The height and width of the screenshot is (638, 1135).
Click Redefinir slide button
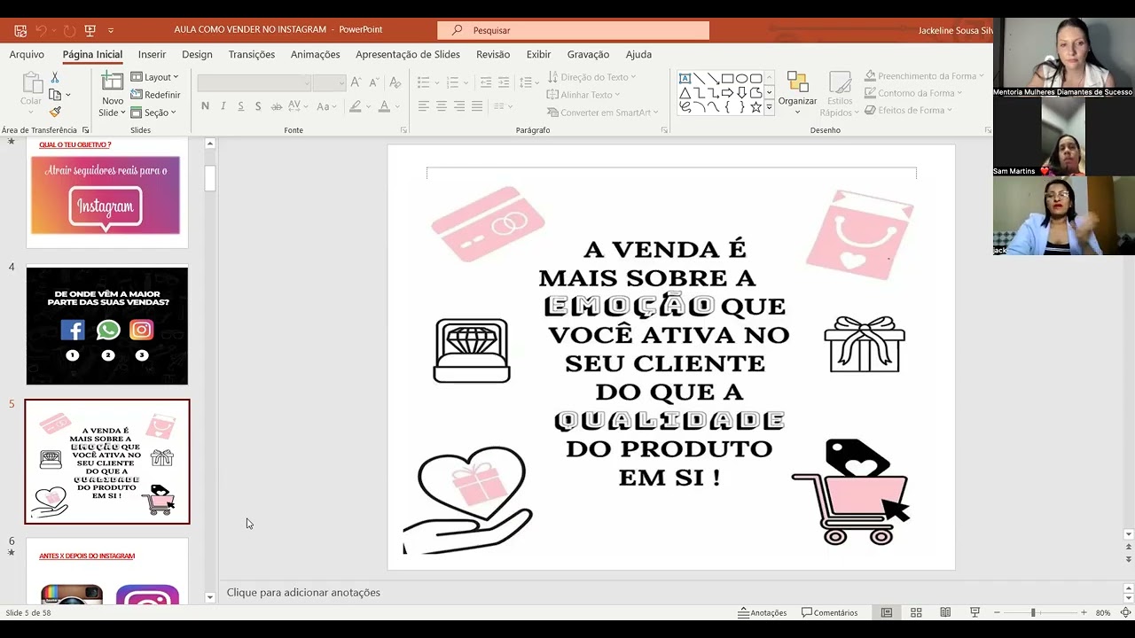point(156,95)
